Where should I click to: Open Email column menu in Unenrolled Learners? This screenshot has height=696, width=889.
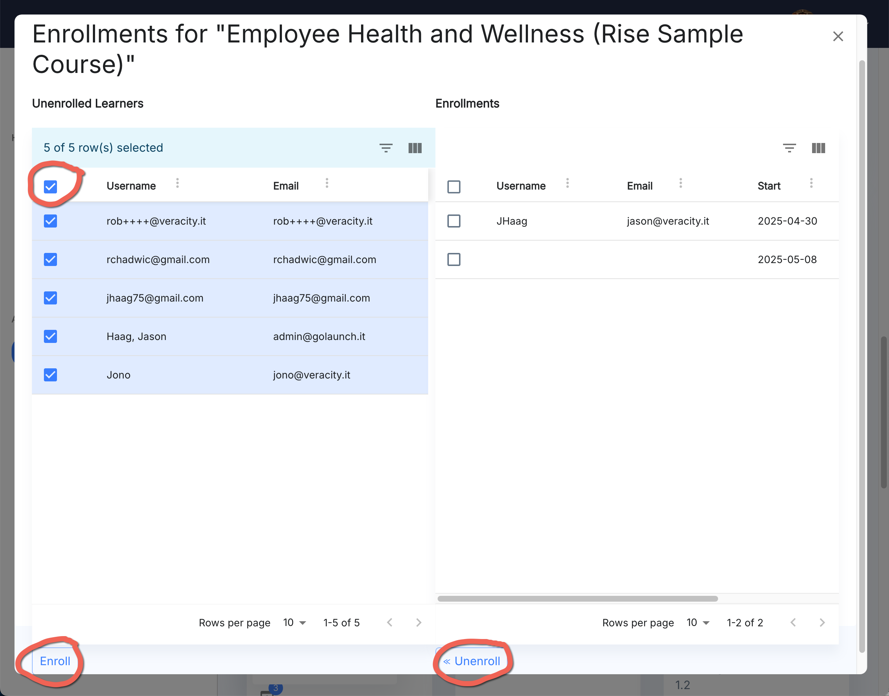327,183
